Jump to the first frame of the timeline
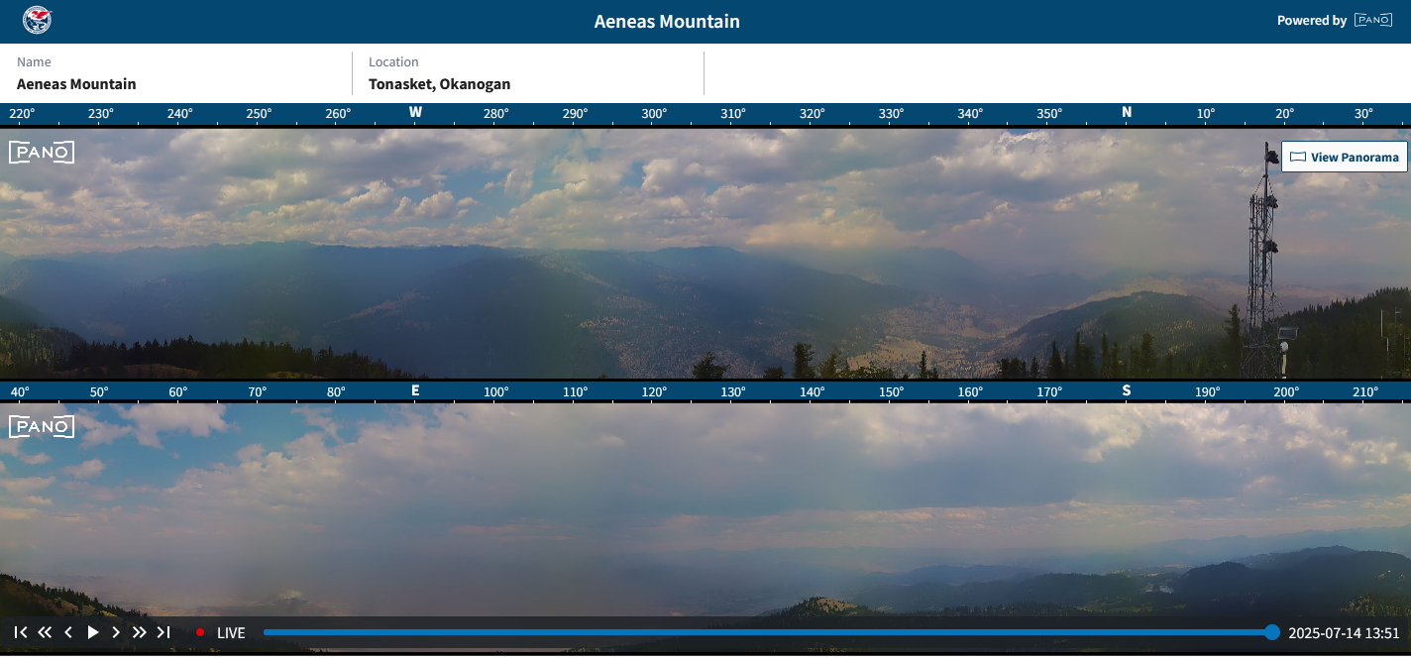This screenshot has width=1411, height=658. coord(21,632)
